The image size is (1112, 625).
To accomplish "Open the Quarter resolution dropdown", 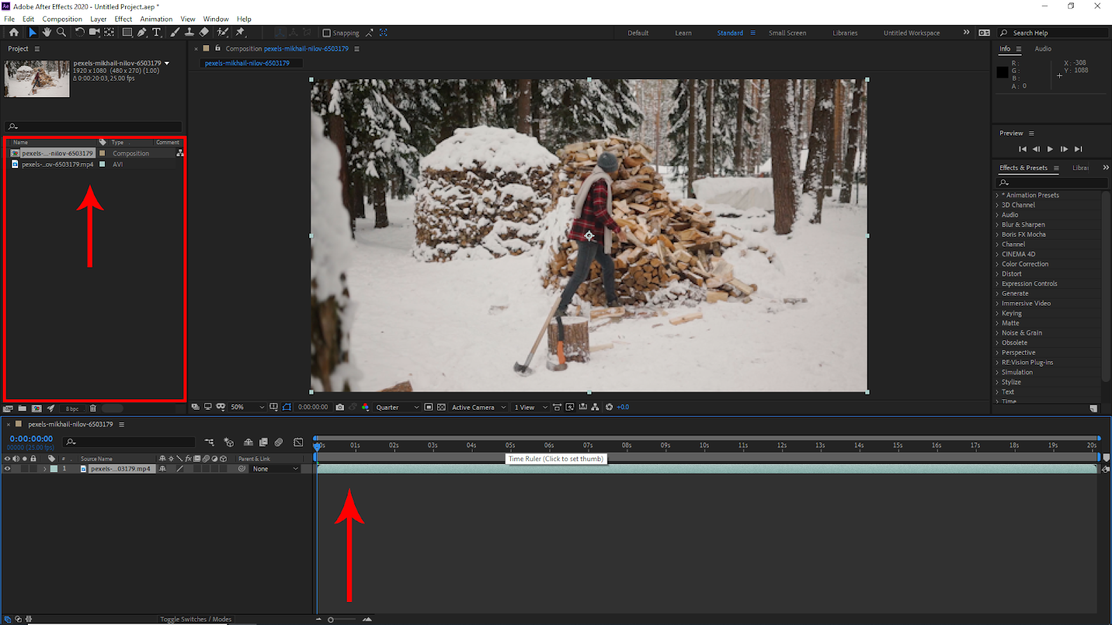I will 397,408.
